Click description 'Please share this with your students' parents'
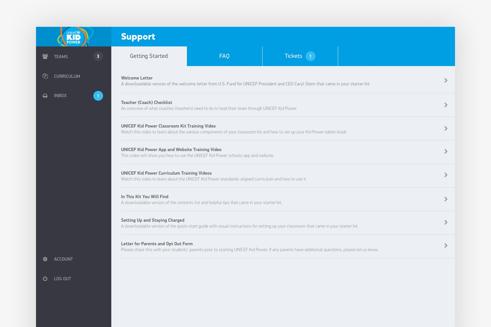 [x=250, y=250]
